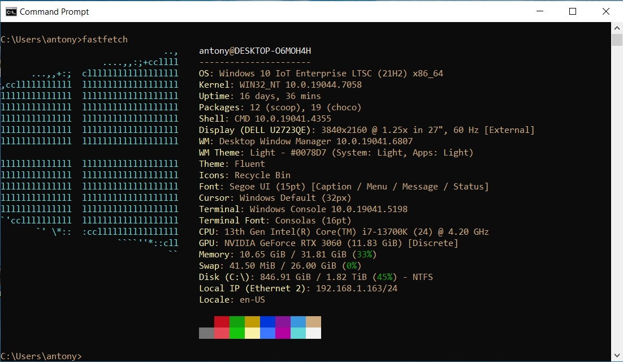Open the Command Prompt system menu icon
The image size is (623, 362).
[x=11, y=11]
